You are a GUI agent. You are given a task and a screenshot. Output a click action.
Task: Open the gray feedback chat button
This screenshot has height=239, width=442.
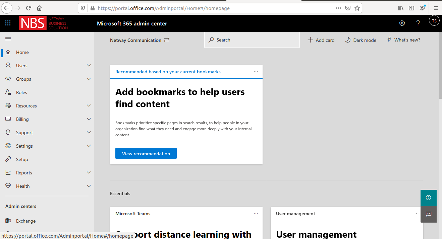click(428, 214)
